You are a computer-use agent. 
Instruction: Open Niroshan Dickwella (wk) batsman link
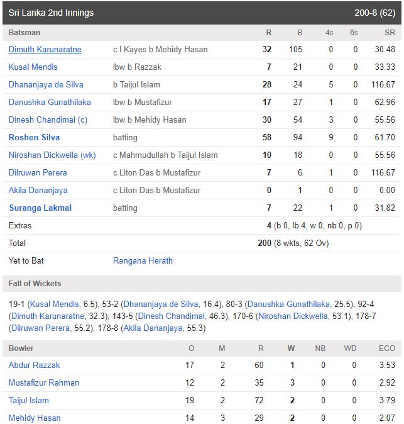pos(52,155)
